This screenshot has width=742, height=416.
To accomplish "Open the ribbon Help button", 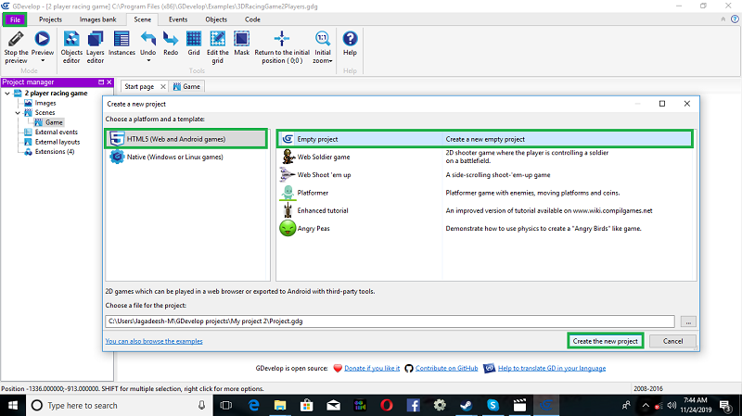I will click(350, 44).
